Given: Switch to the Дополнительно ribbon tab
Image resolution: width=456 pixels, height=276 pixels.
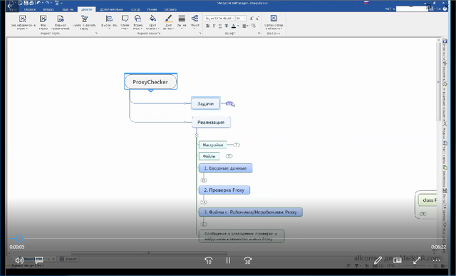Looking at the screenshot, I should [x=111, y=9].
